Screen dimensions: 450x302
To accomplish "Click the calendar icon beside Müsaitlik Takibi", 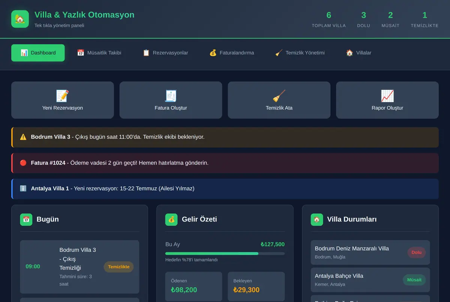I will pyautogui.click(x=81, y=53).
